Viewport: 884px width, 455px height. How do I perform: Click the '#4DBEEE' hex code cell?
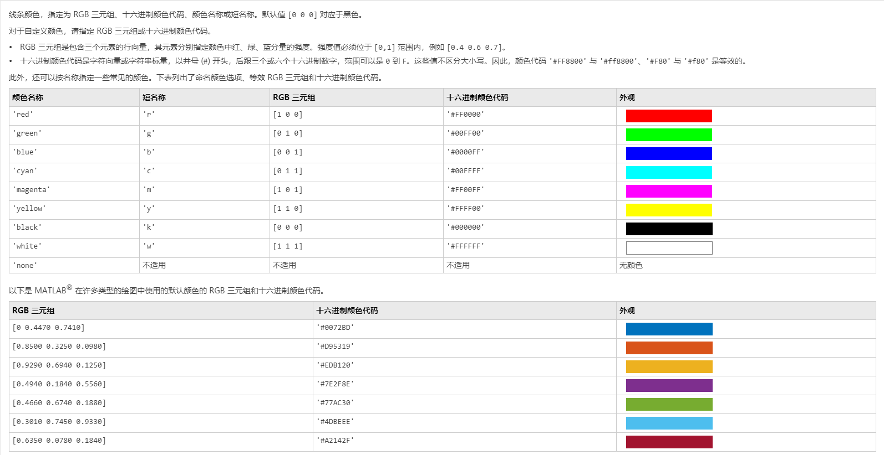465,423
